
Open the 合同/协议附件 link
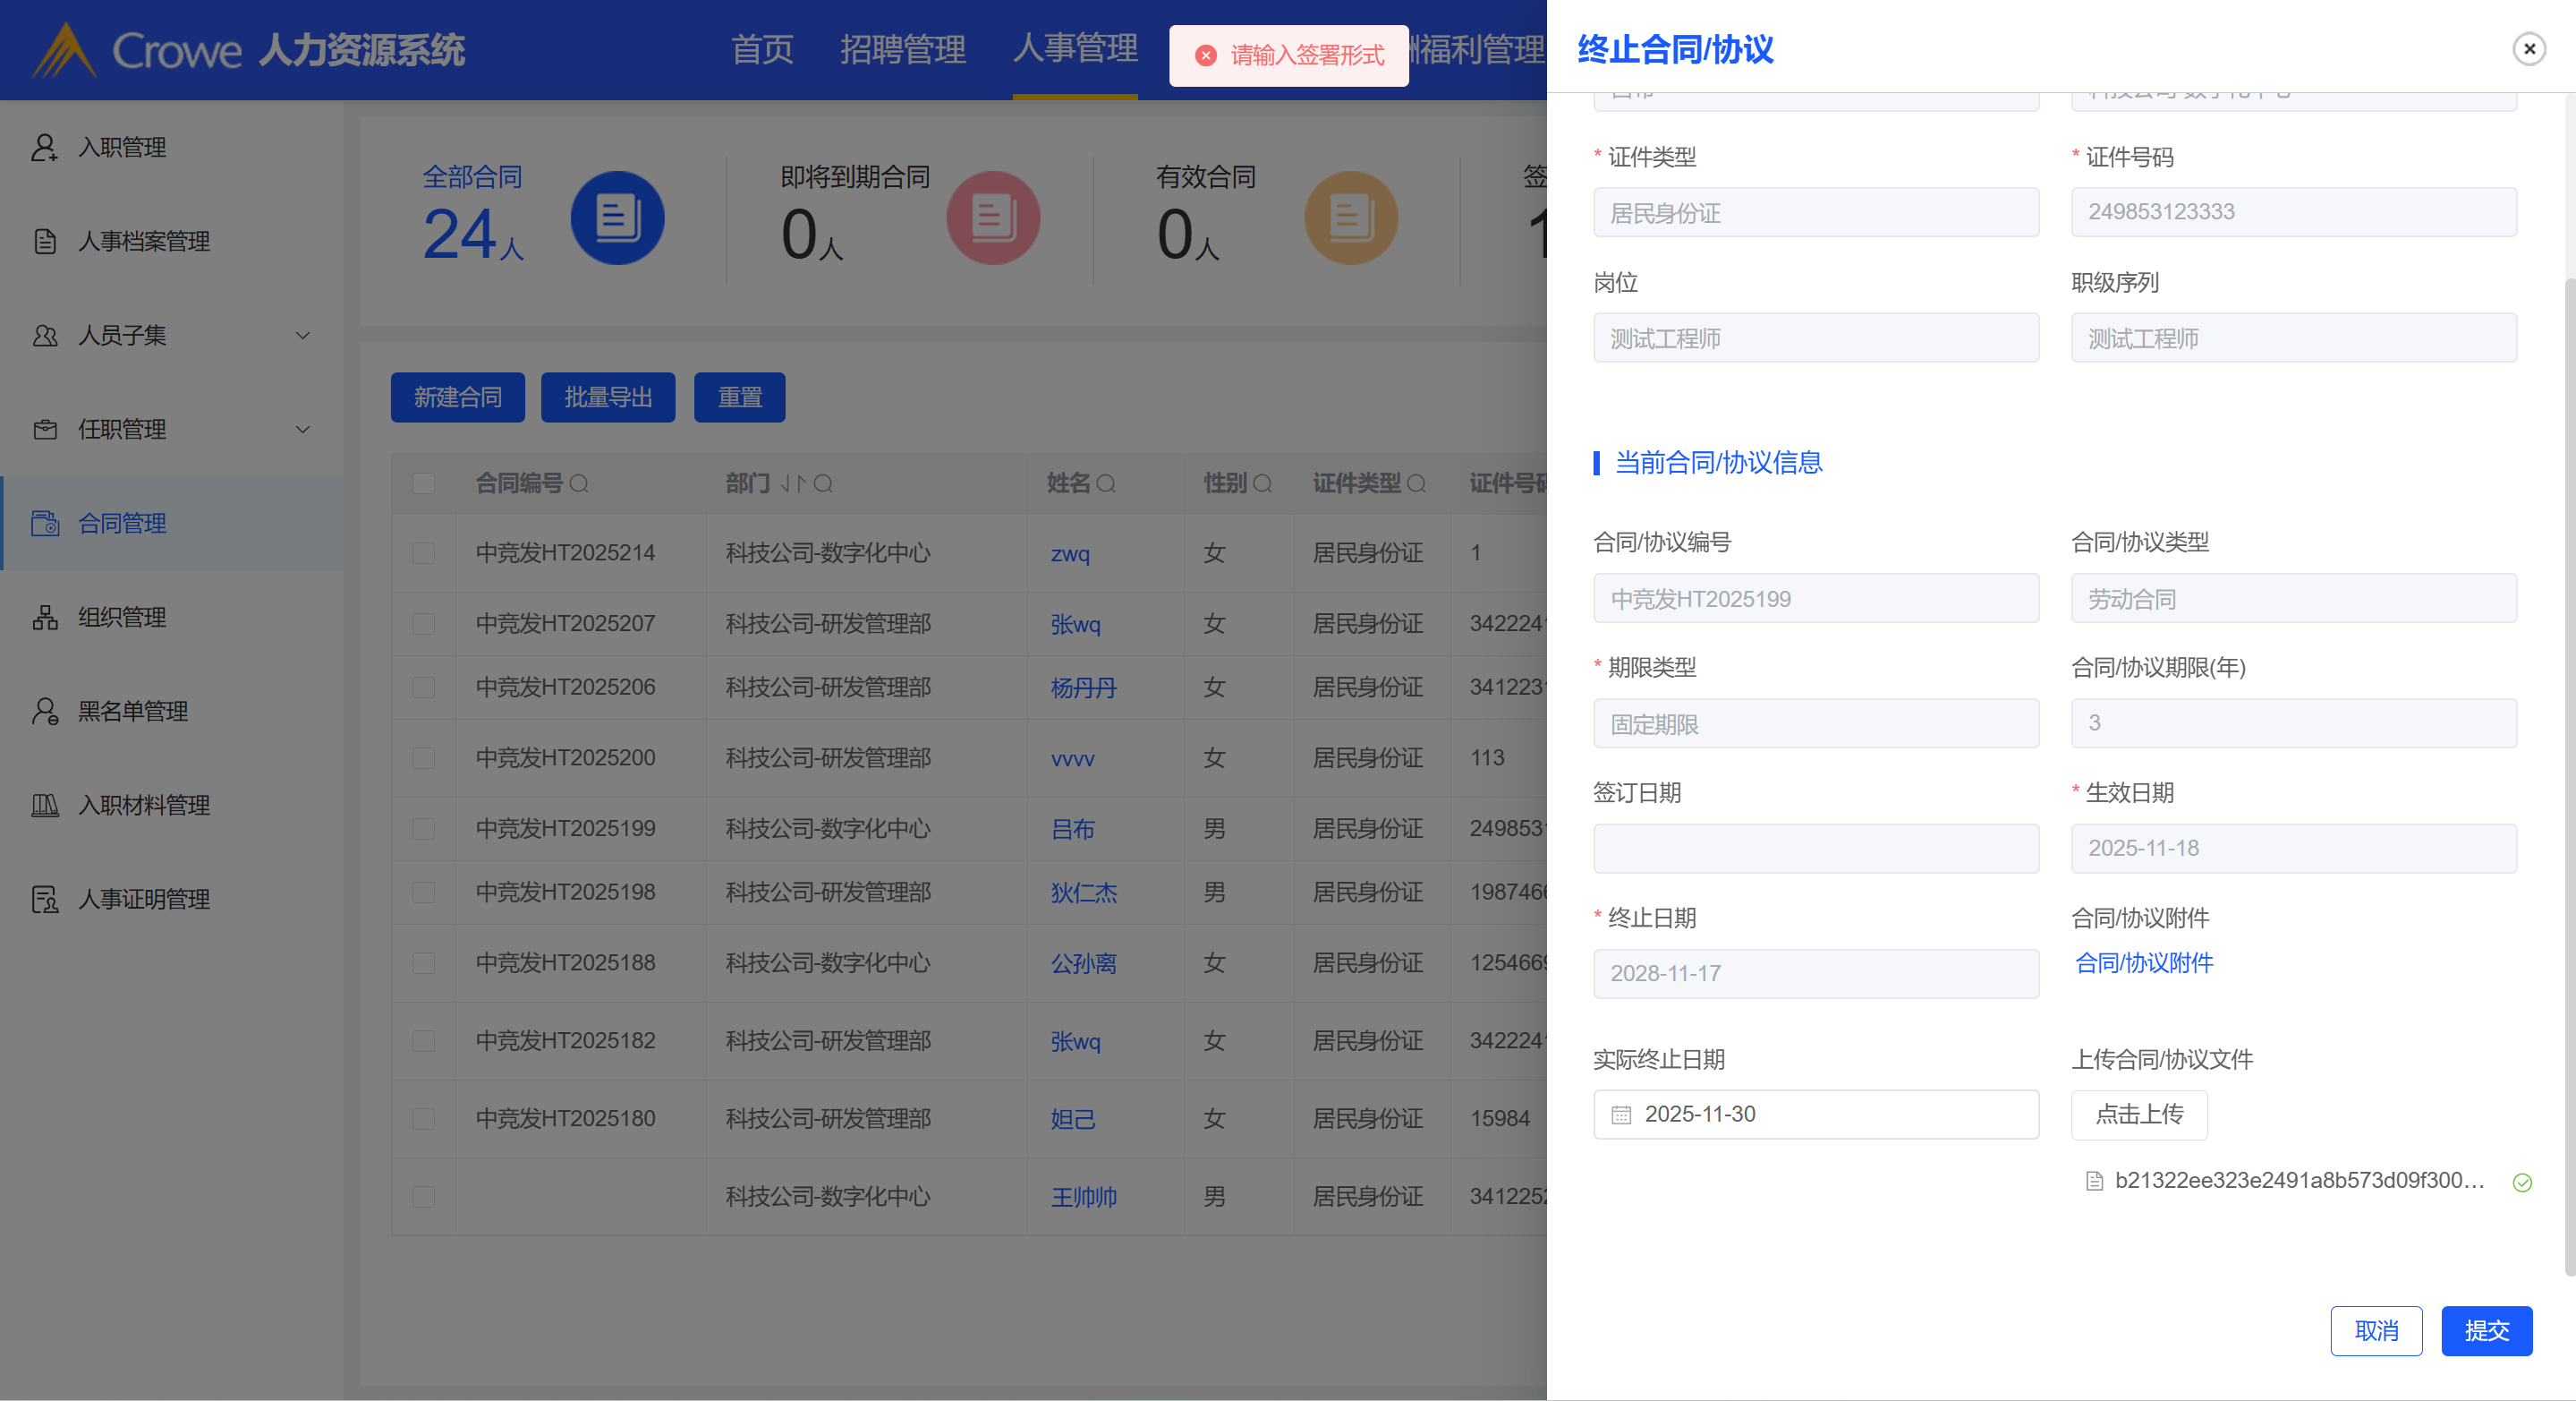point(2144,962)
